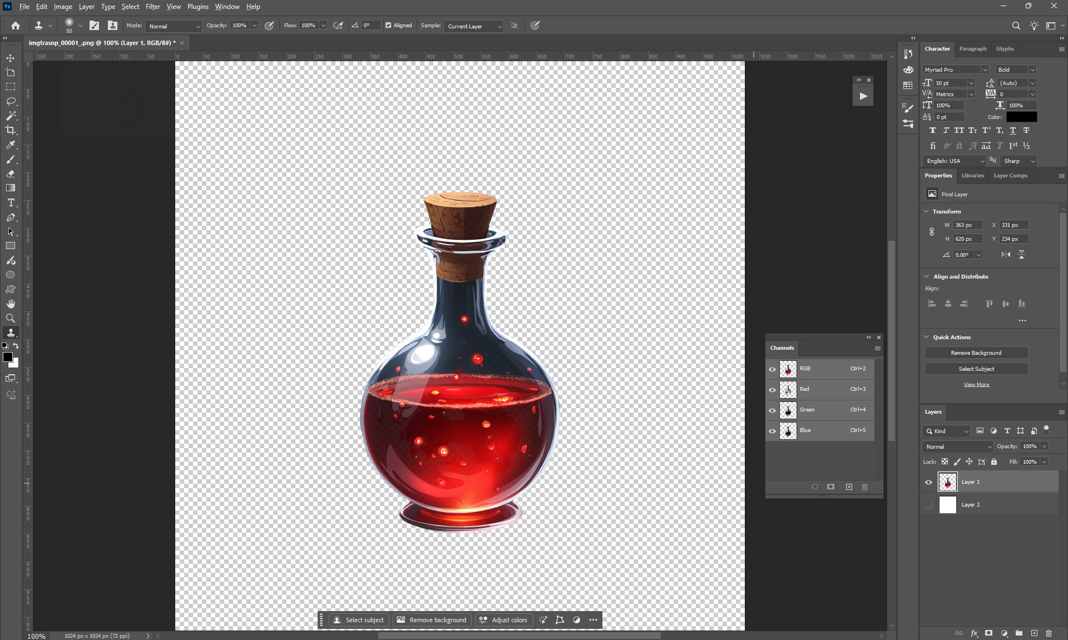Select the Lasso tool

(x=11, y=101)
